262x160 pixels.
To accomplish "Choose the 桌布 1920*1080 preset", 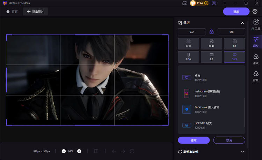I will (x=211, y=78).
